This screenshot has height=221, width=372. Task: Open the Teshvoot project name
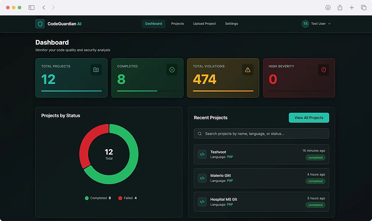pyautogui.click(x=218, y=152)
